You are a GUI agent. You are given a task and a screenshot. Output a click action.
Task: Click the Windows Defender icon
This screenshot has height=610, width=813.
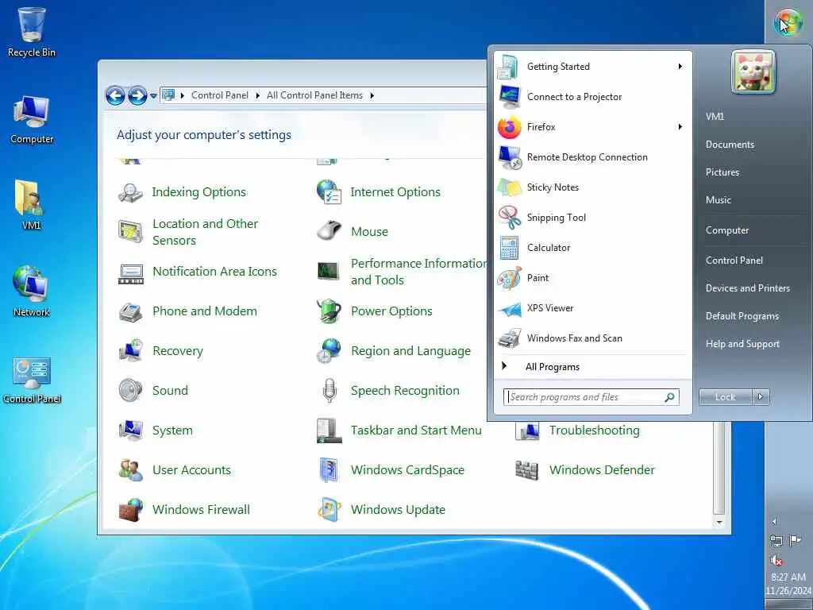tap(527, 470)
